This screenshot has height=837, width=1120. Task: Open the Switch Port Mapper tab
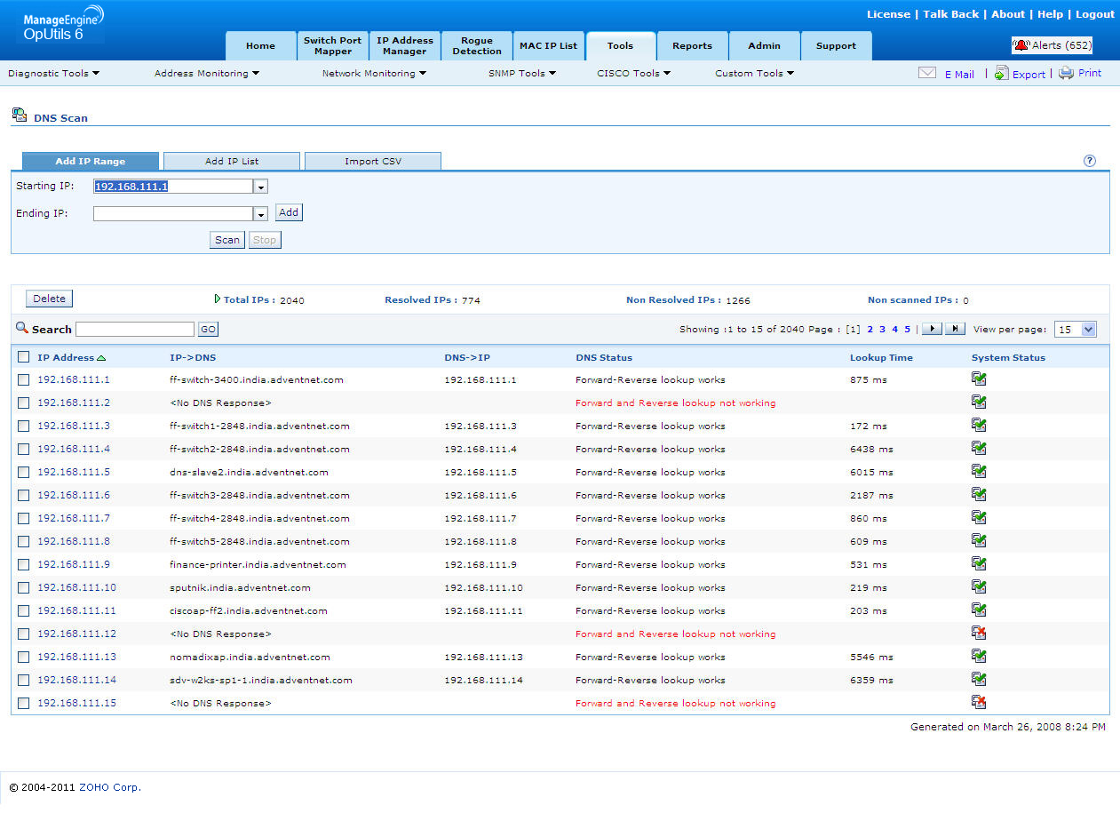point(332,46)
